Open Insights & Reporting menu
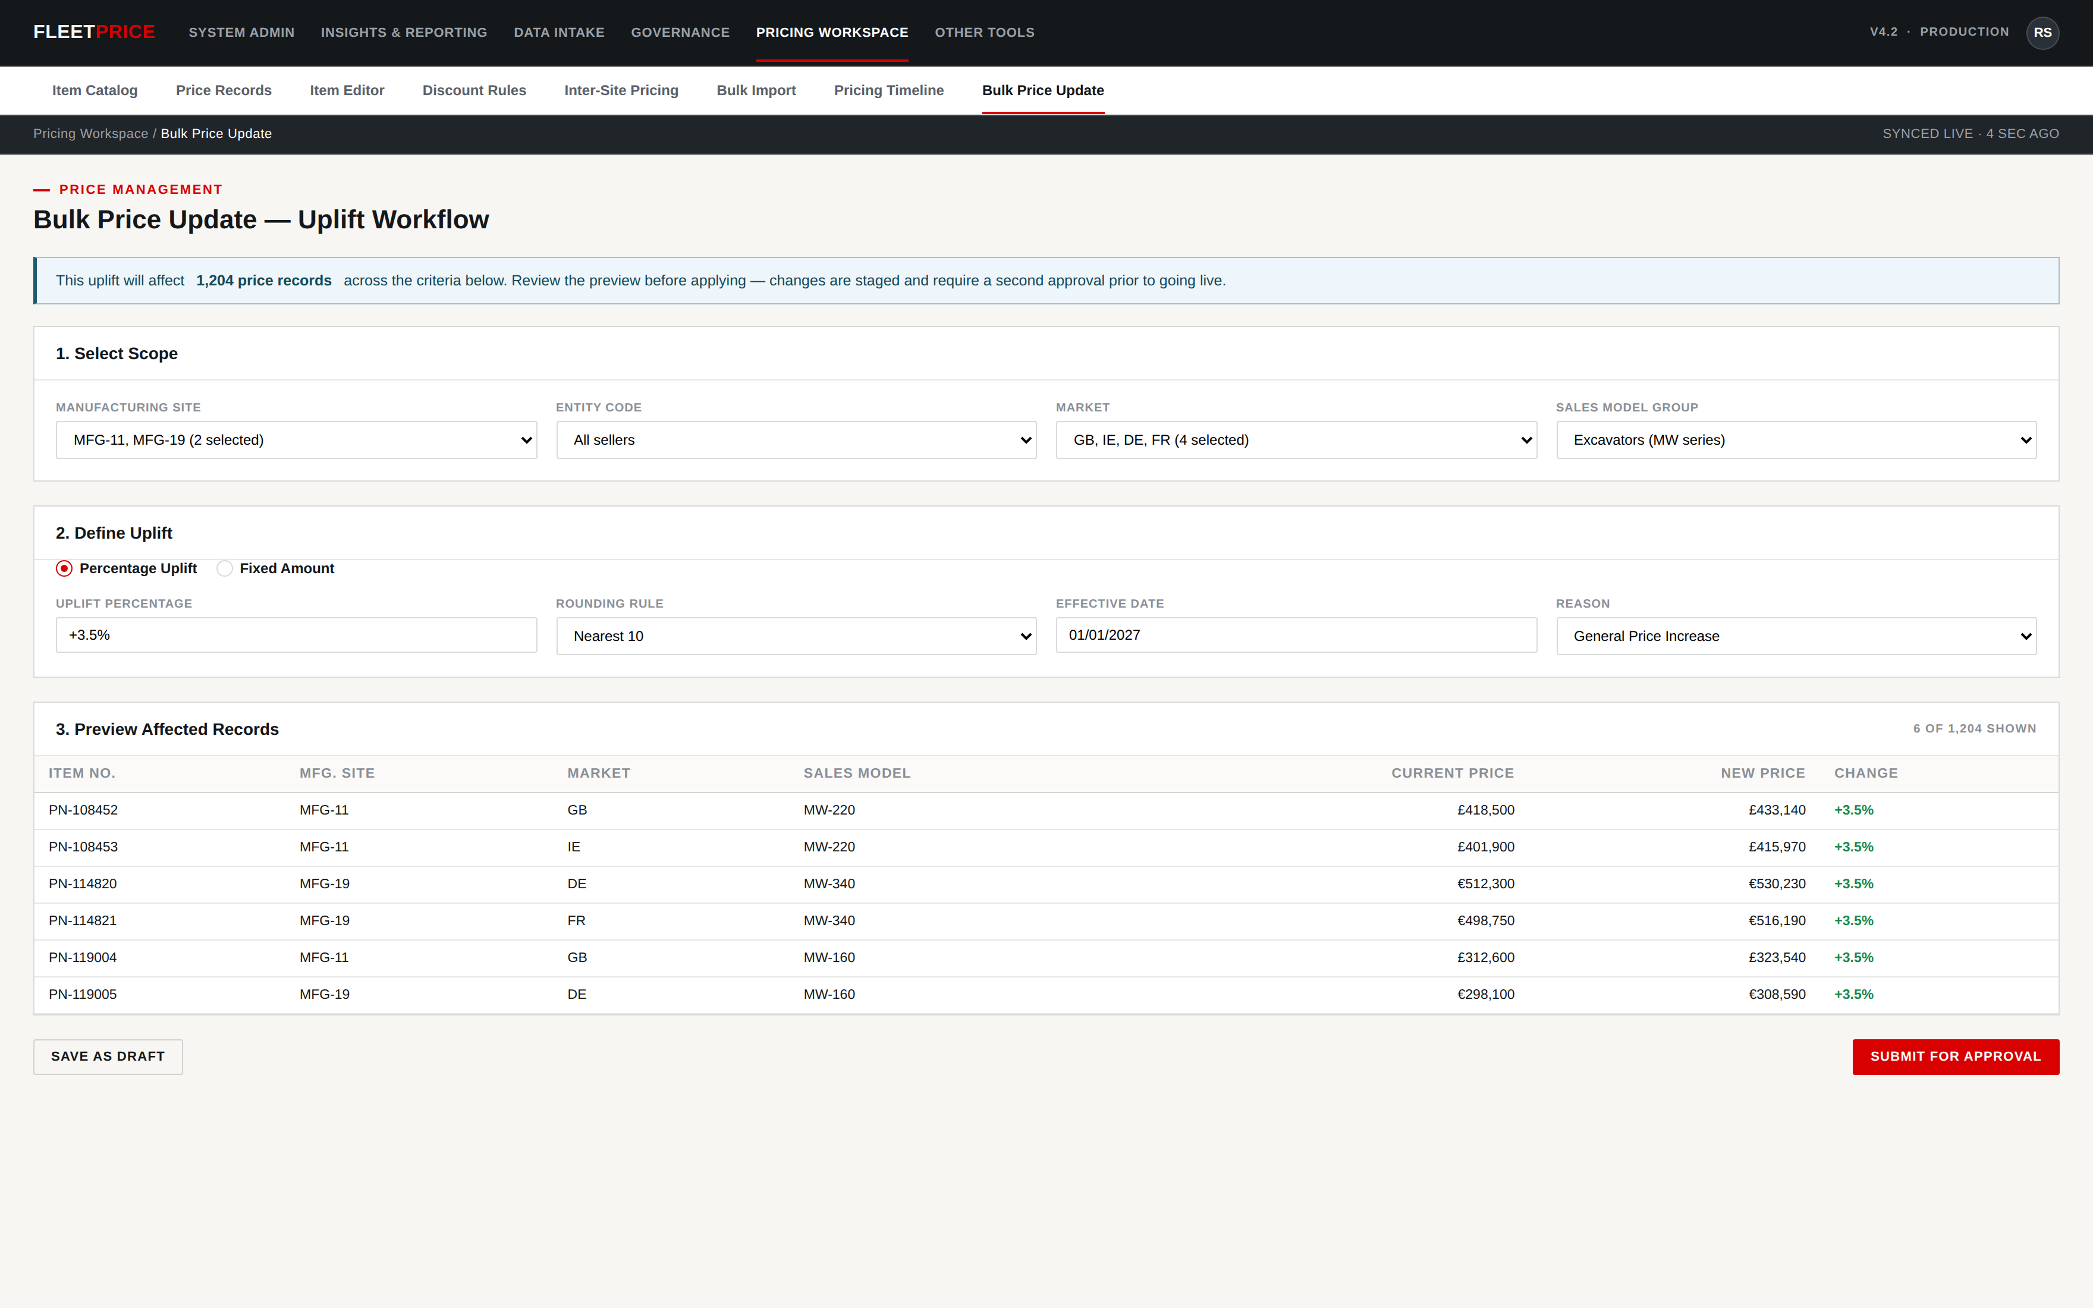This screenshot has height=1308, width=2093. click(404, 32)
